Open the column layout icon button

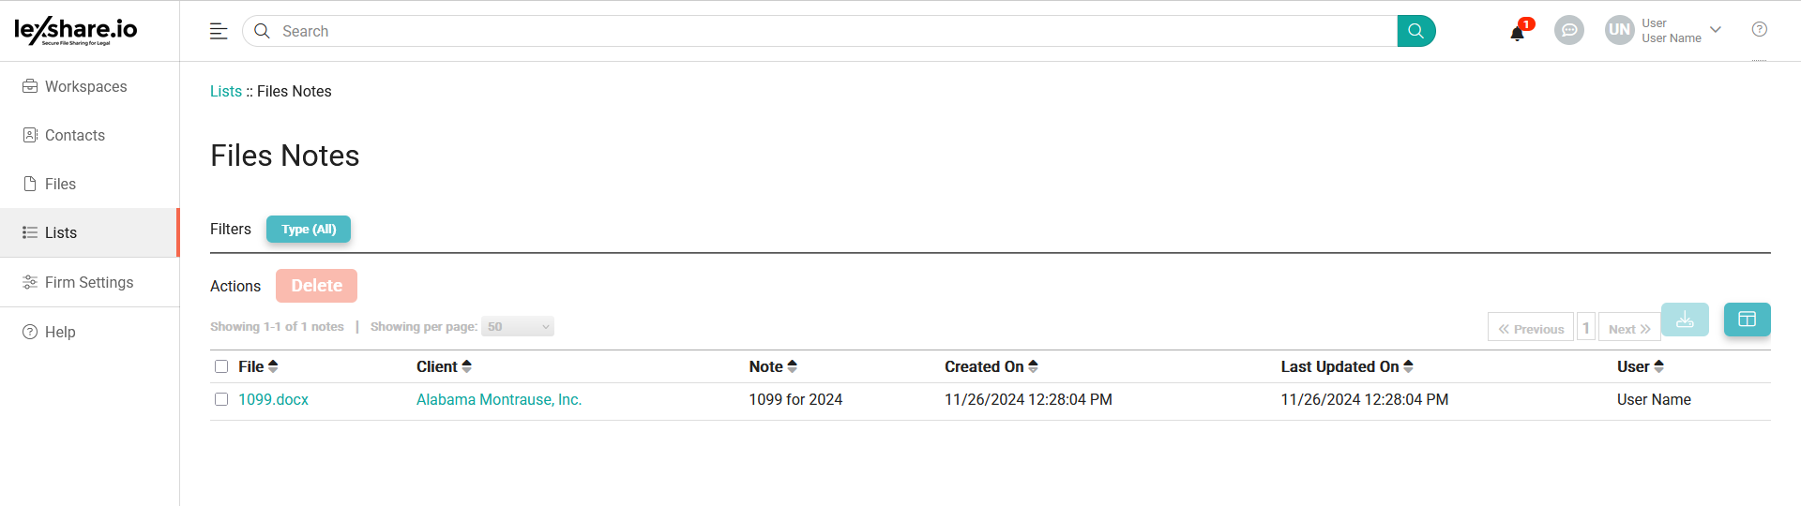tap(1747, 320)
